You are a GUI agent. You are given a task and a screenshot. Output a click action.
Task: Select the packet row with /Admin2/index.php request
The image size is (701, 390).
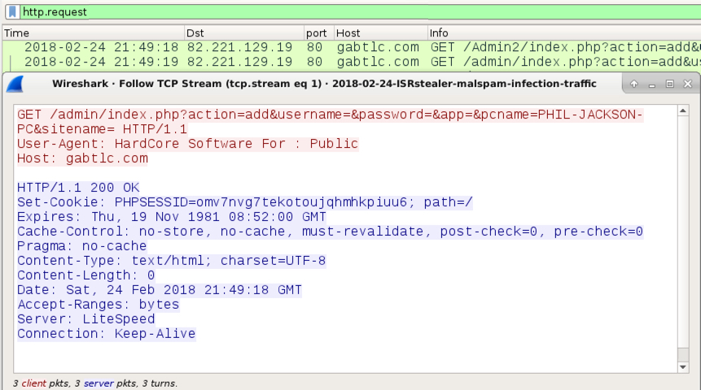pyautogui.click(x=352, y=47)
